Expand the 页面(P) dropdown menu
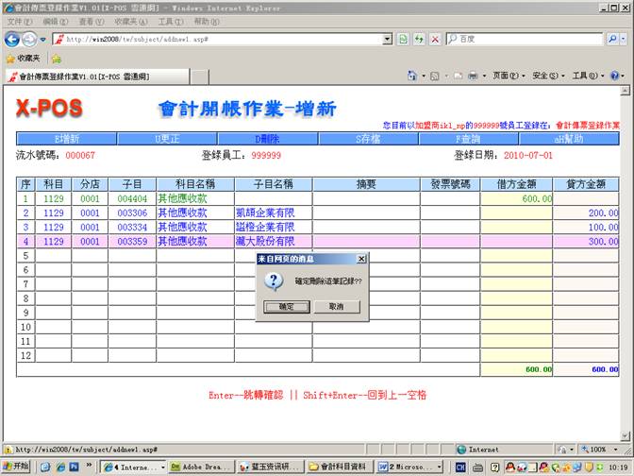Viewport: 634px width, 476px height. 508,76
